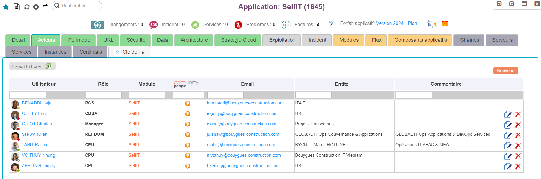Viewport: 541px width, 179px height.
Task: Click the refresh arrows icon
Action: 27,7
